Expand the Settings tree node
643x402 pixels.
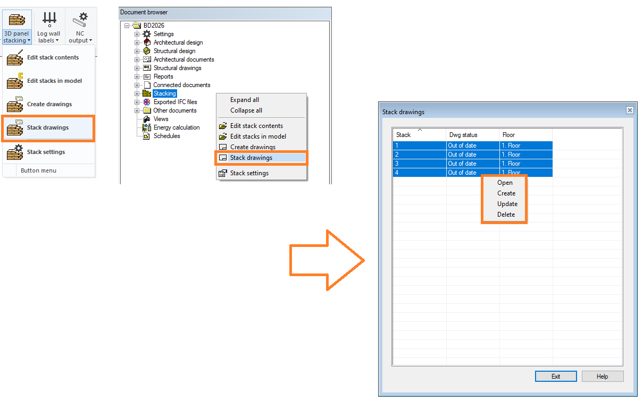tap(137, 34)
